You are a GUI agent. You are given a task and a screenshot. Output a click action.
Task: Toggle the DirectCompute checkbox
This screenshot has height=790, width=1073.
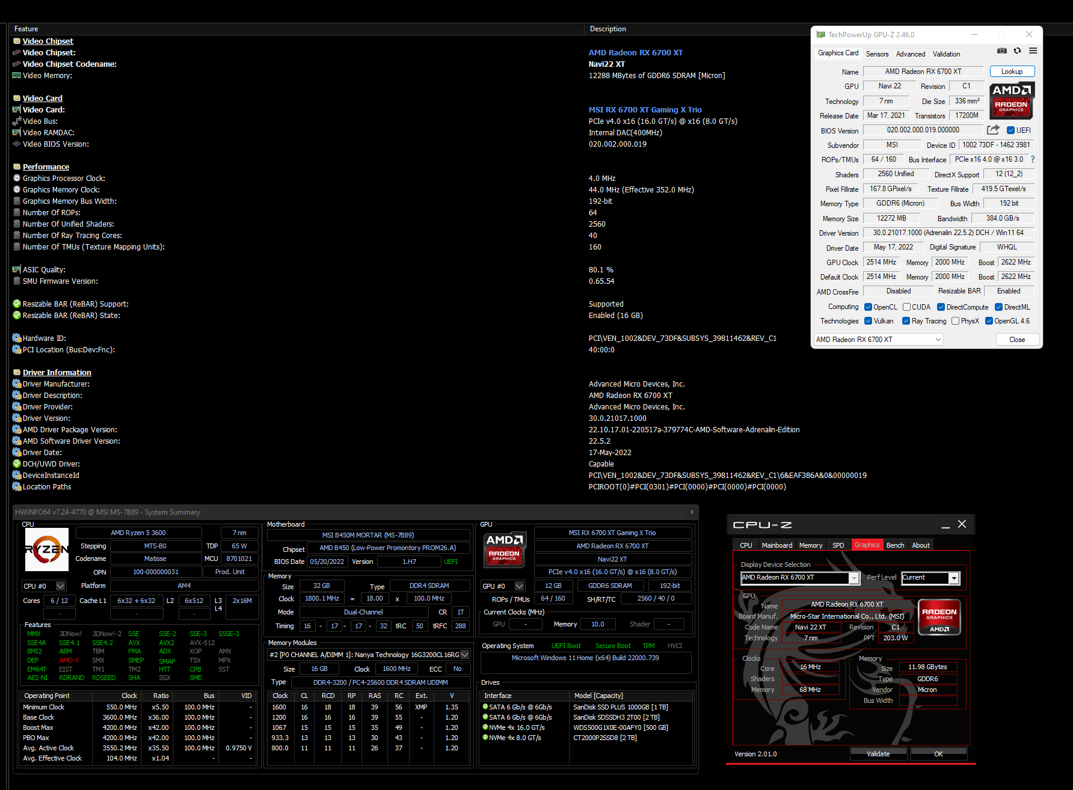point(941,307)
